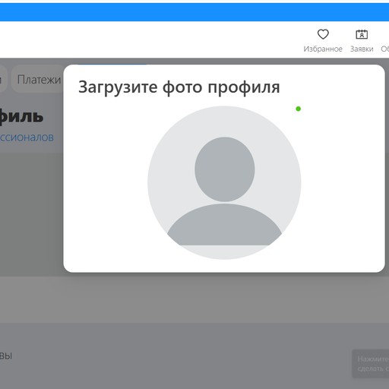
Task: Open Избранное heart icon
Action: tap(323, 34)
